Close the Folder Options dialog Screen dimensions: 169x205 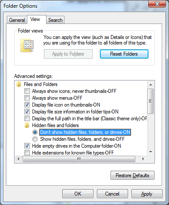[x=157, y=4]
